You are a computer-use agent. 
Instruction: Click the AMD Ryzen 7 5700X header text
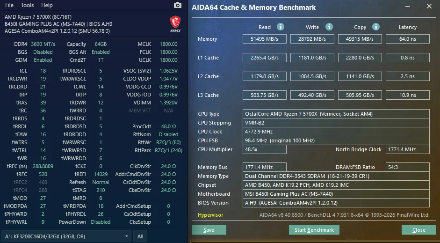coord(38,17)
